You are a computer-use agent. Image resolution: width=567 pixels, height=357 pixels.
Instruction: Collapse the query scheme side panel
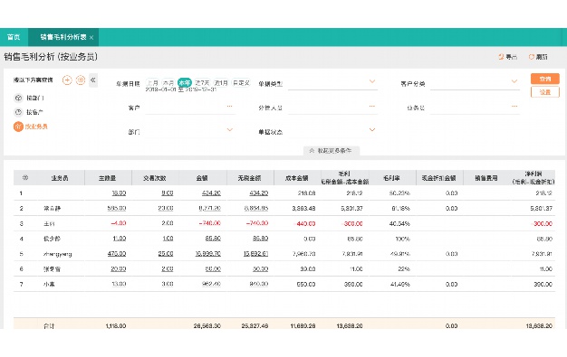point(93,80)
